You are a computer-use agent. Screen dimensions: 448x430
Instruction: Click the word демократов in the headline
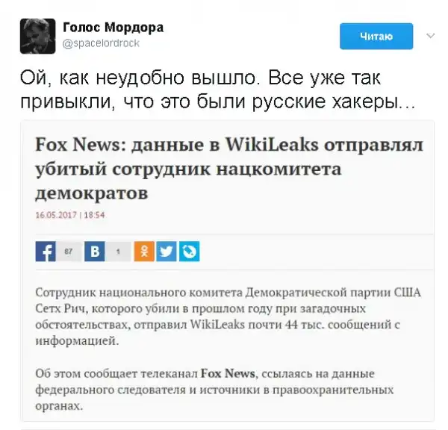pyautogui.click(x=92, y=193)
